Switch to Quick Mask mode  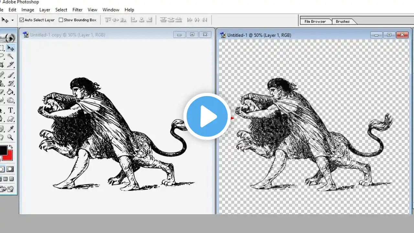point(9,169)
